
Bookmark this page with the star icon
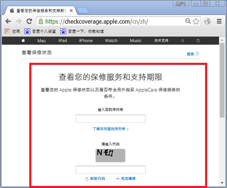196,21
